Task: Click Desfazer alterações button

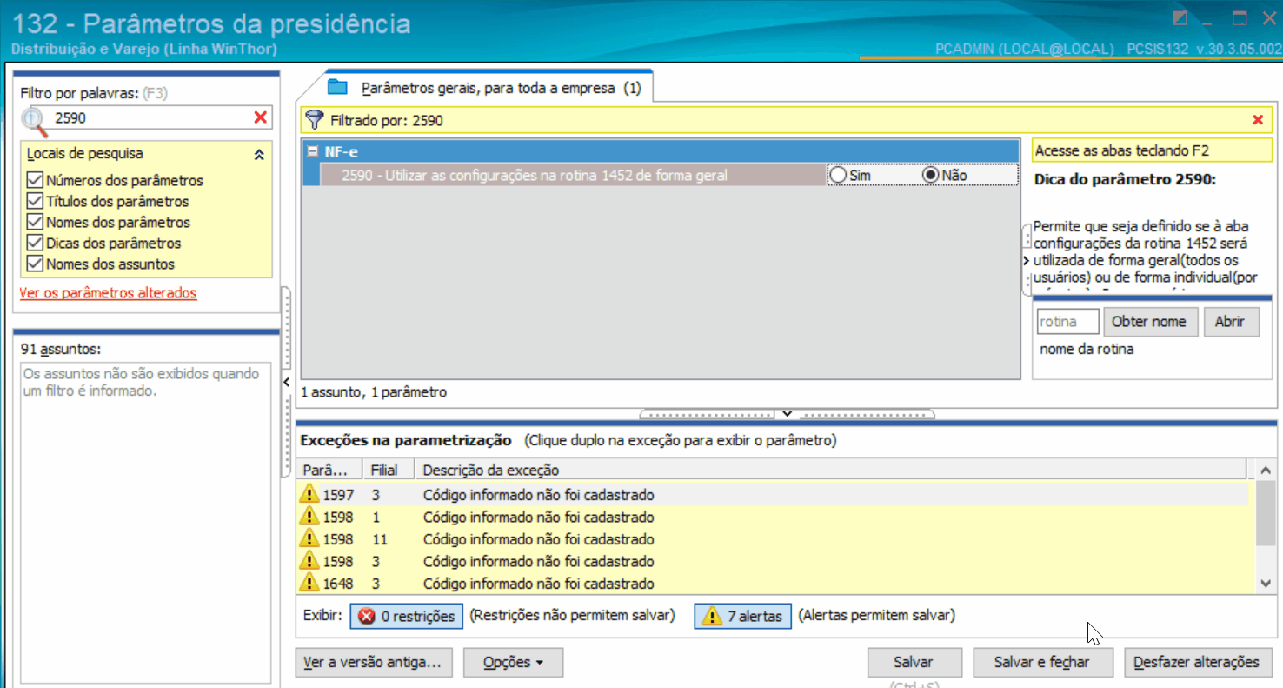Action: (x=1197, y=663)
